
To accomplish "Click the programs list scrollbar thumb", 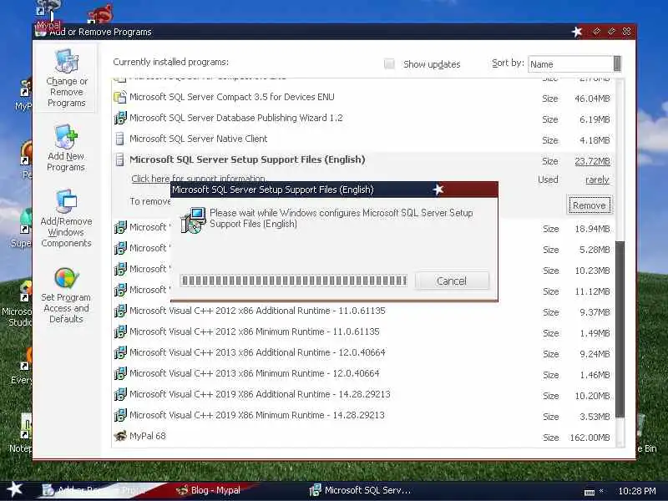I will tap(620, 329).
